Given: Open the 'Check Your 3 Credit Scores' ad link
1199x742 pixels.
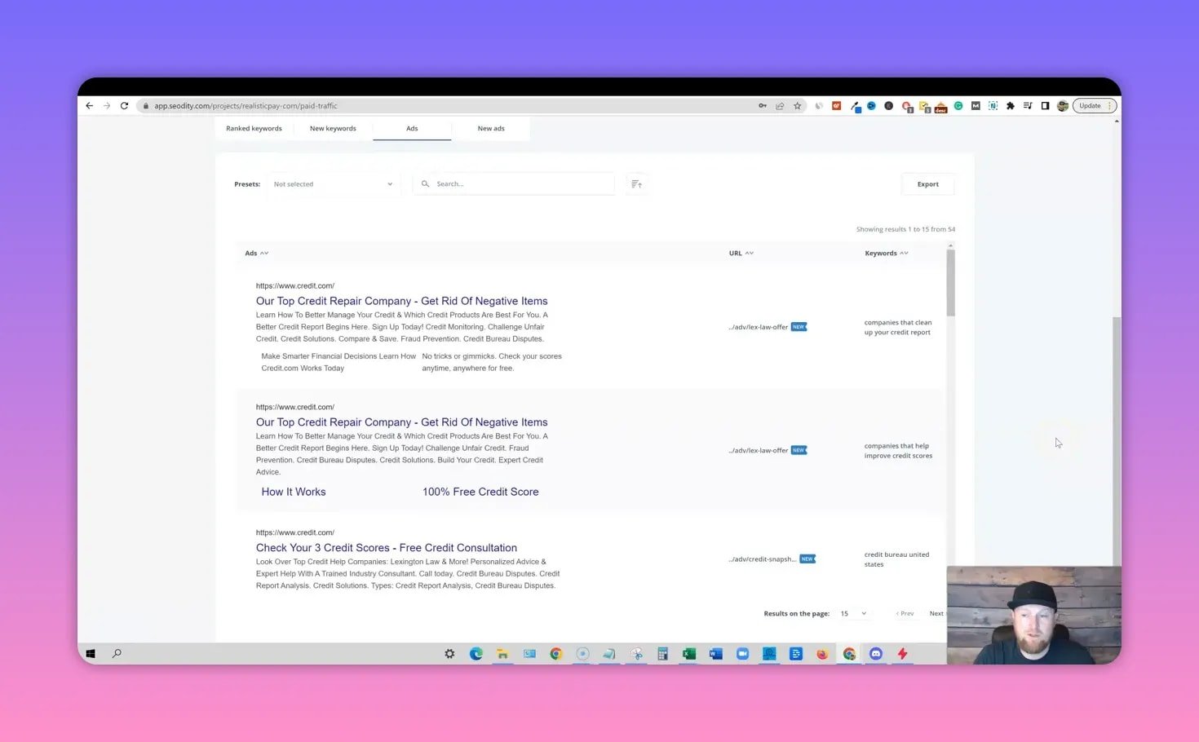Looking at the screenshot, I should [x=387, y=547].
